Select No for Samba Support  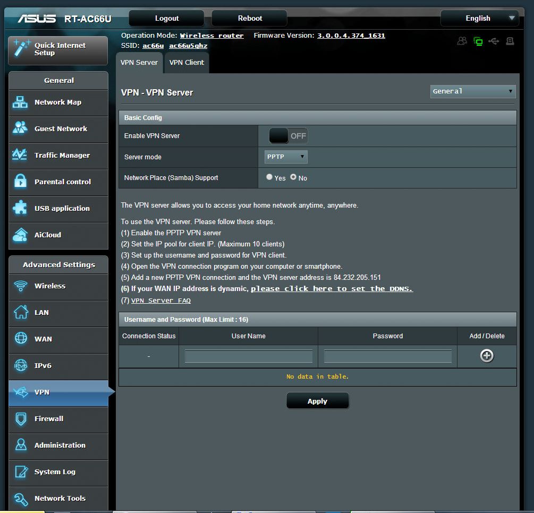click(293, 177)
